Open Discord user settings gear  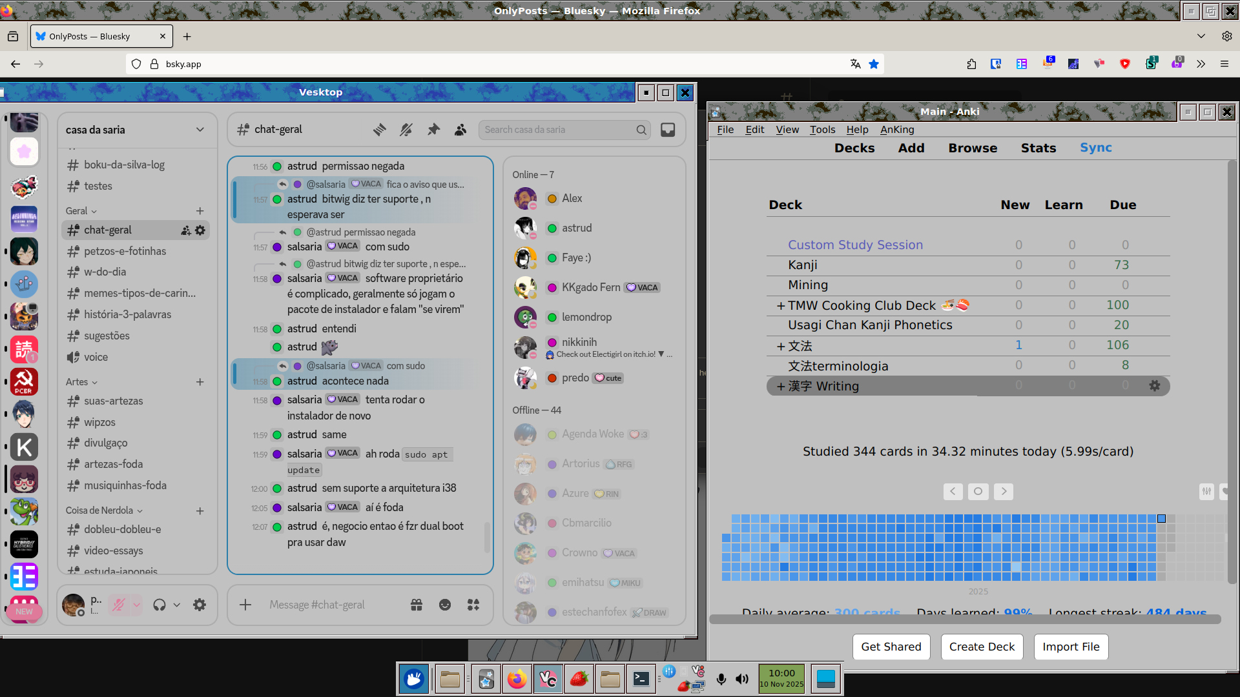(200, 605)
